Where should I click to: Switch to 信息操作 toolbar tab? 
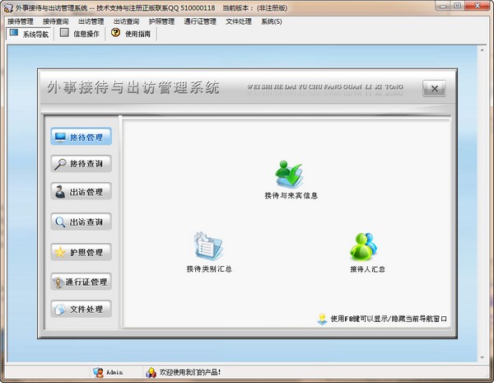click(x=79, y=34)
